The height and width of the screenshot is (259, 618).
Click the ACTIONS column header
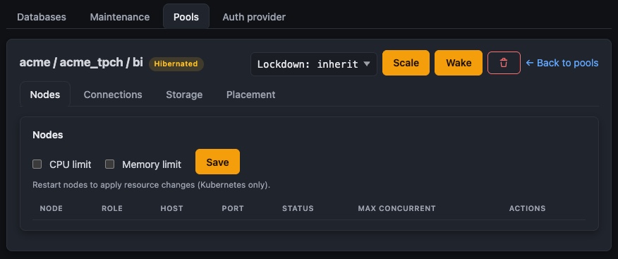(528, 208)
